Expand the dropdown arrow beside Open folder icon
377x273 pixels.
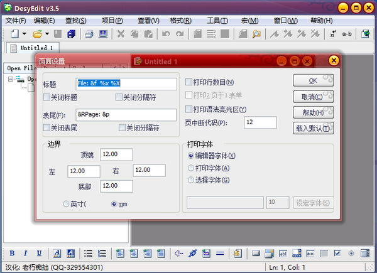pyautogui.click(x=48, y=33)
